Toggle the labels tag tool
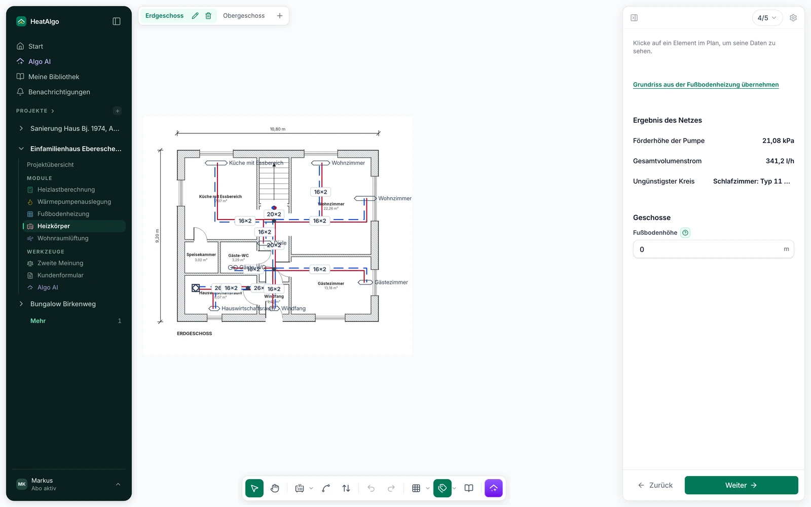Screen dimensions: 811x507 pos(443,488)
